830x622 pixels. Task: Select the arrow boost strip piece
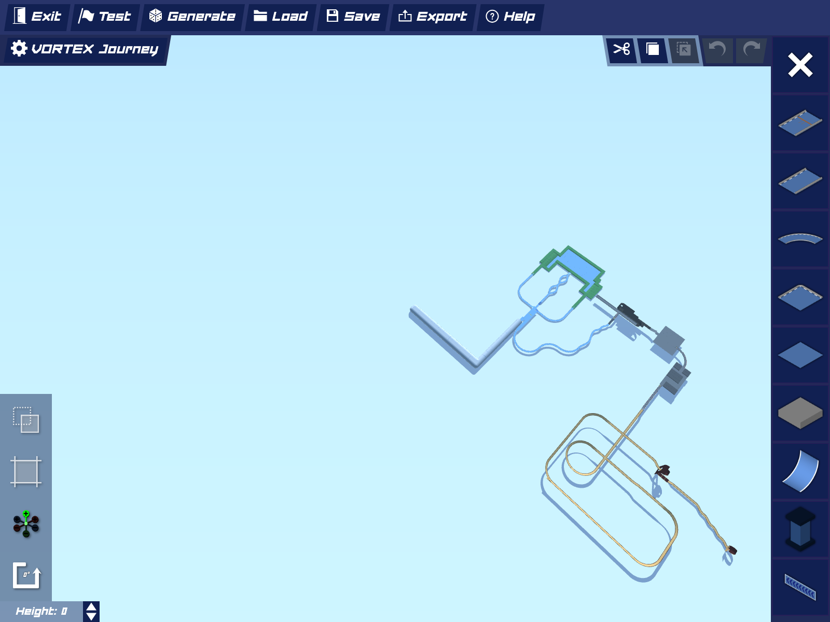point(800,587)
